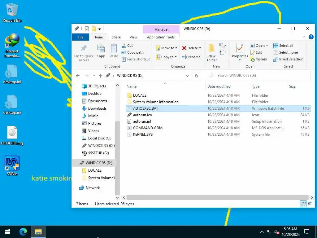Open file History
The width and height of the screenshot is (317, 238).
coord(258,59)
